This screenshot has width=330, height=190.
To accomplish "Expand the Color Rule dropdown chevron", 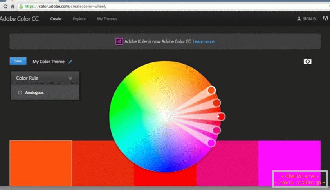I will point(70,78).
